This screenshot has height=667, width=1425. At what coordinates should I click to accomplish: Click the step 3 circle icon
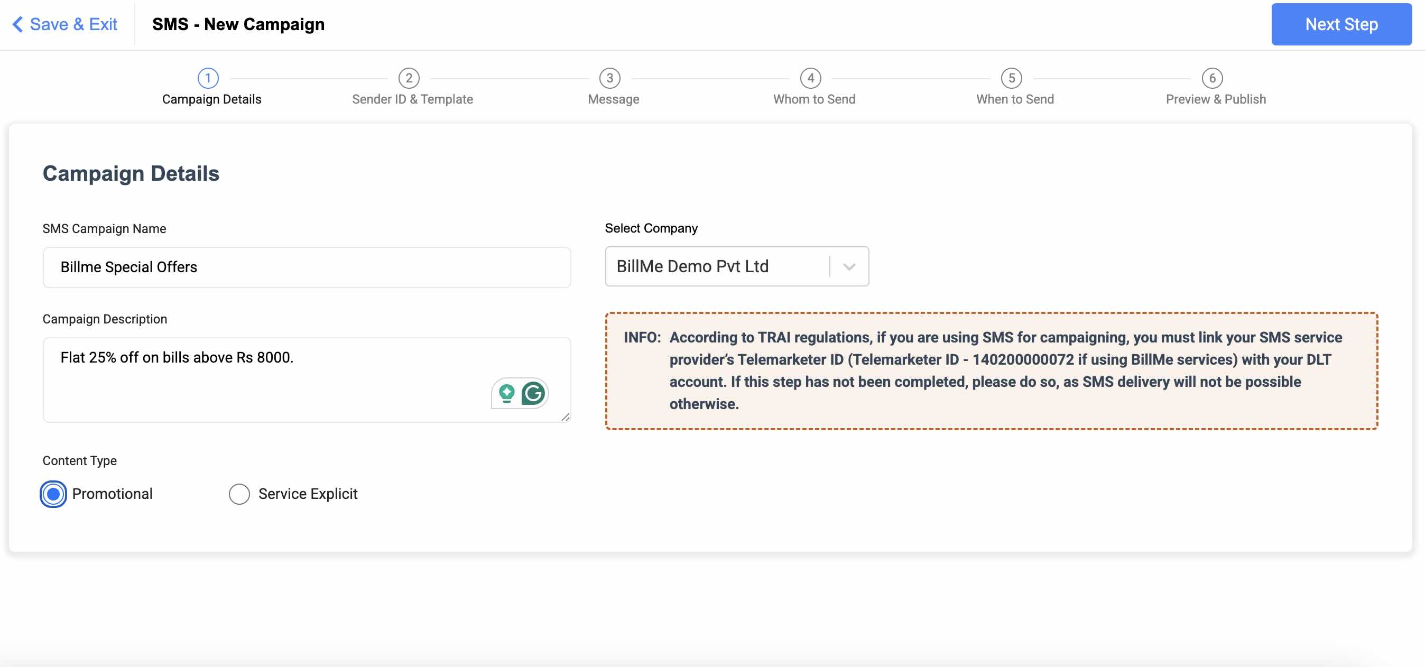(x=609, y=78)
